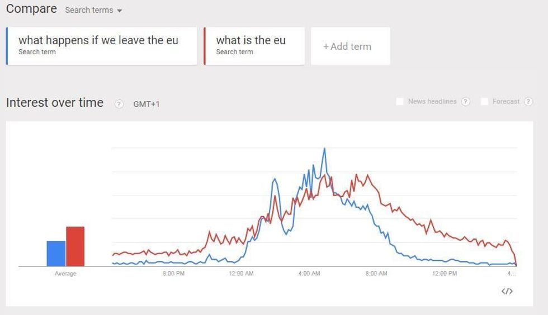The width and height of the screenshot is (548, 315).
Task: Click the help icon next to News headlines
Action: [x=465, y=102]
